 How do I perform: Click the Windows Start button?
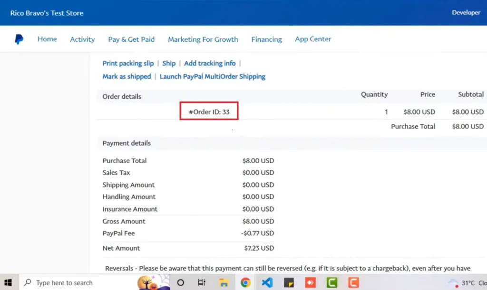click(x=8, y=282)
